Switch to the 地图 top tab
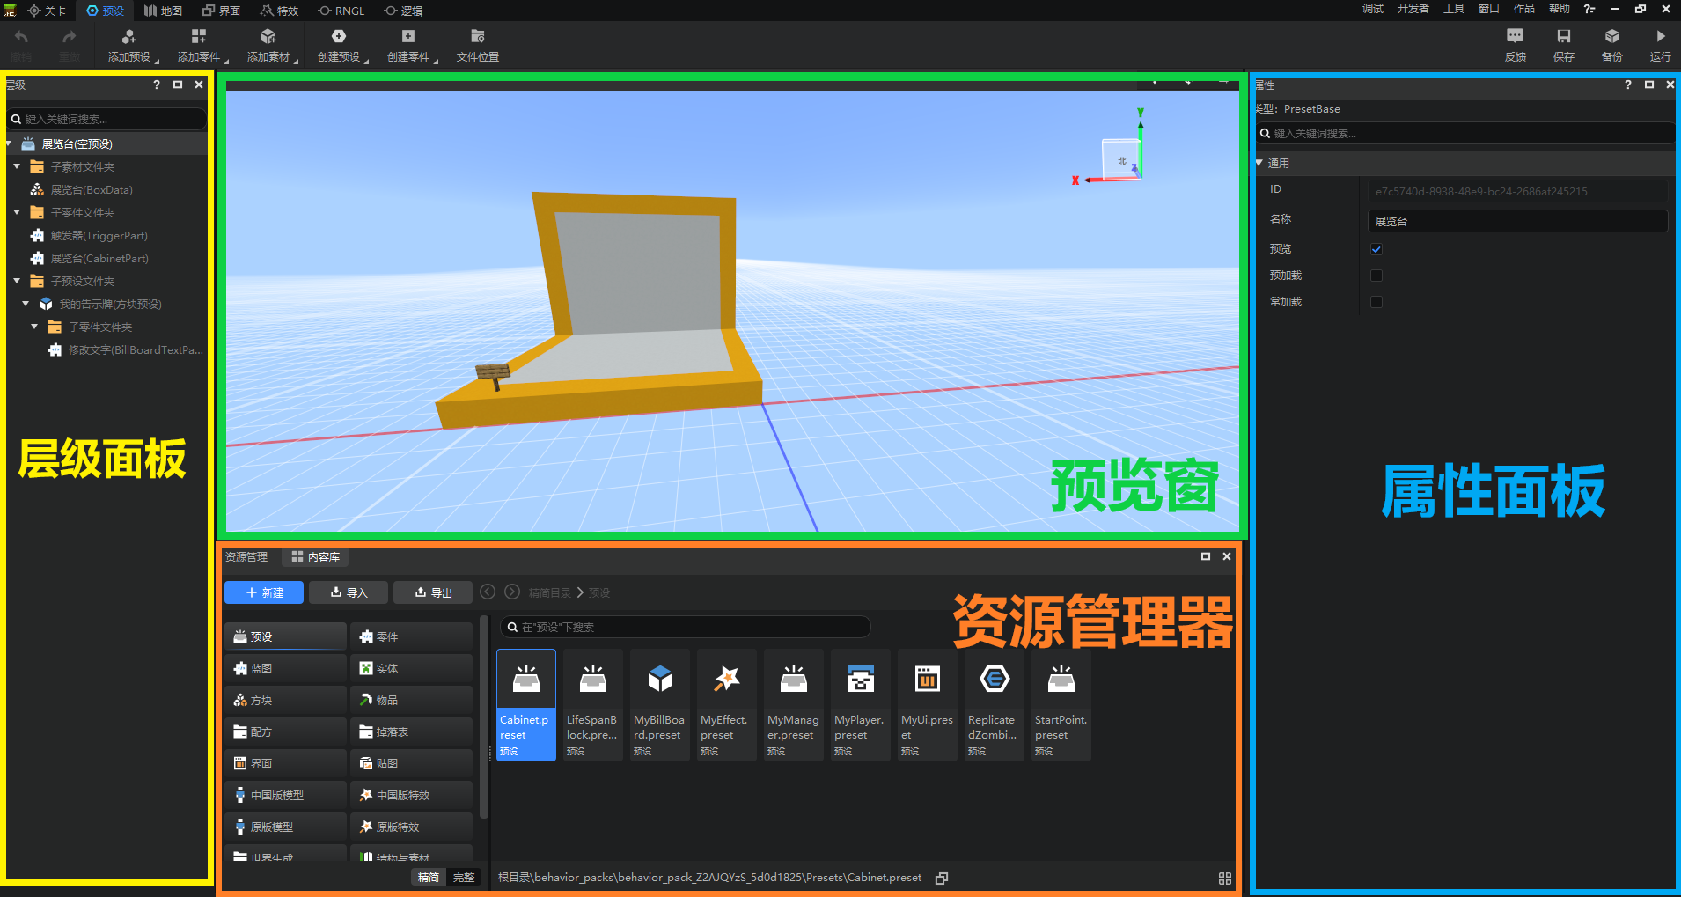The width and height of the screenshot is (1681, 897). [163, 11]
